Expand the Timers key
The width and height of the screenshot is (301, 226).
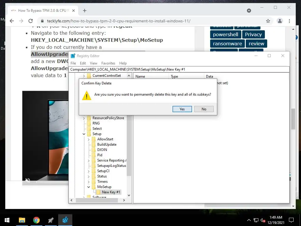tap(89, 182)
